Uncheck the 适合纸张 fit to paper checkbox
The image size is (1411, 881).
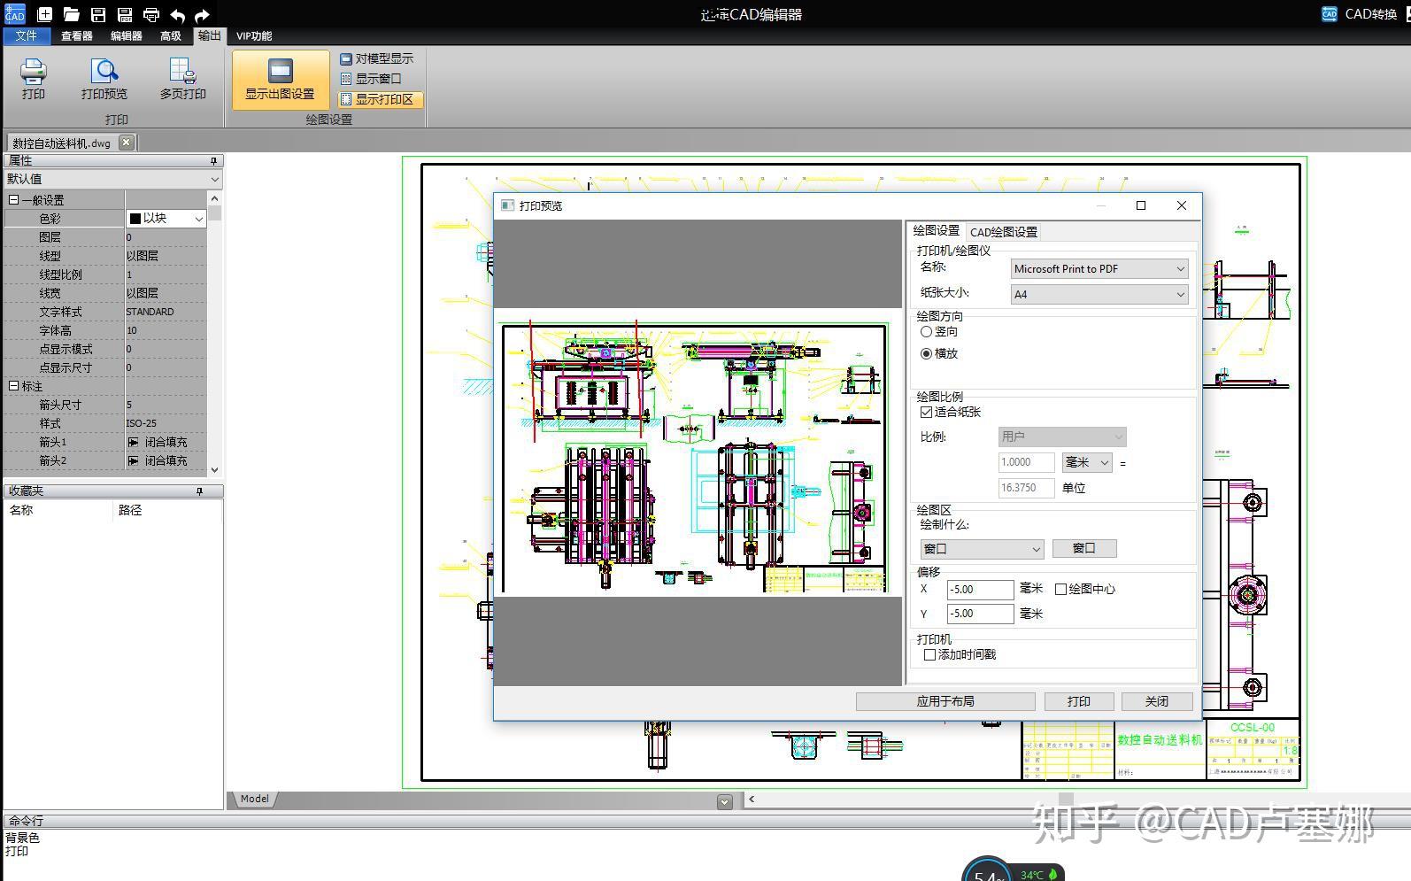tap(927, 413)
